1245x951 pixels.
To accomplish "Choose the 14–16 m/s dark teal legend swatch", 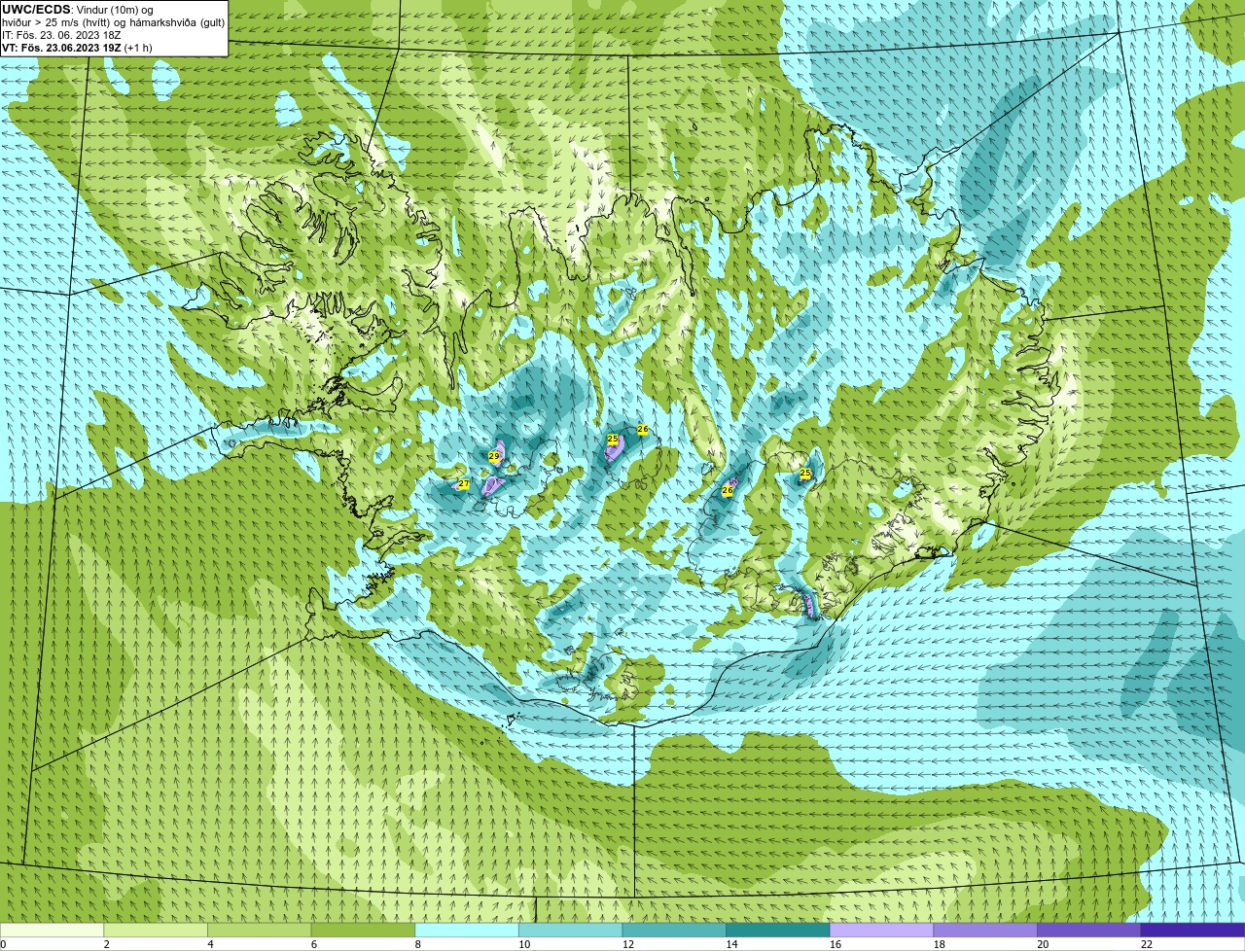I will [x=778, y=930].
